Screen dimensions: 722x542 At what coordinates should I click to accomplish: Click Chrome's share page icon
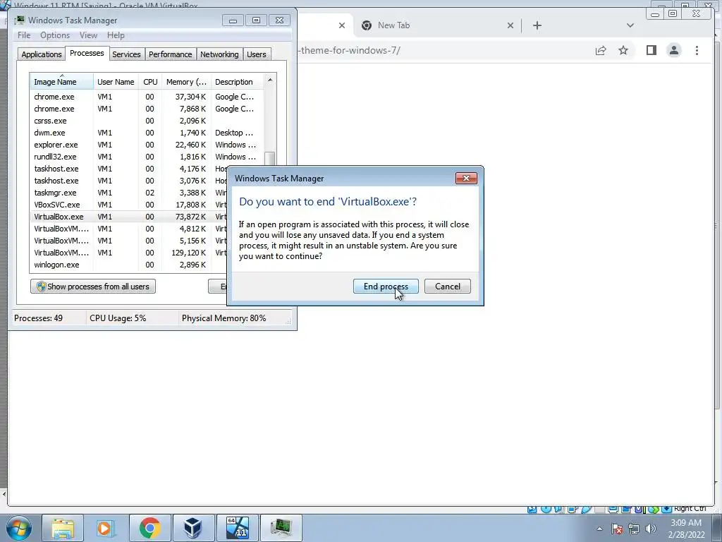pos(601,50)
